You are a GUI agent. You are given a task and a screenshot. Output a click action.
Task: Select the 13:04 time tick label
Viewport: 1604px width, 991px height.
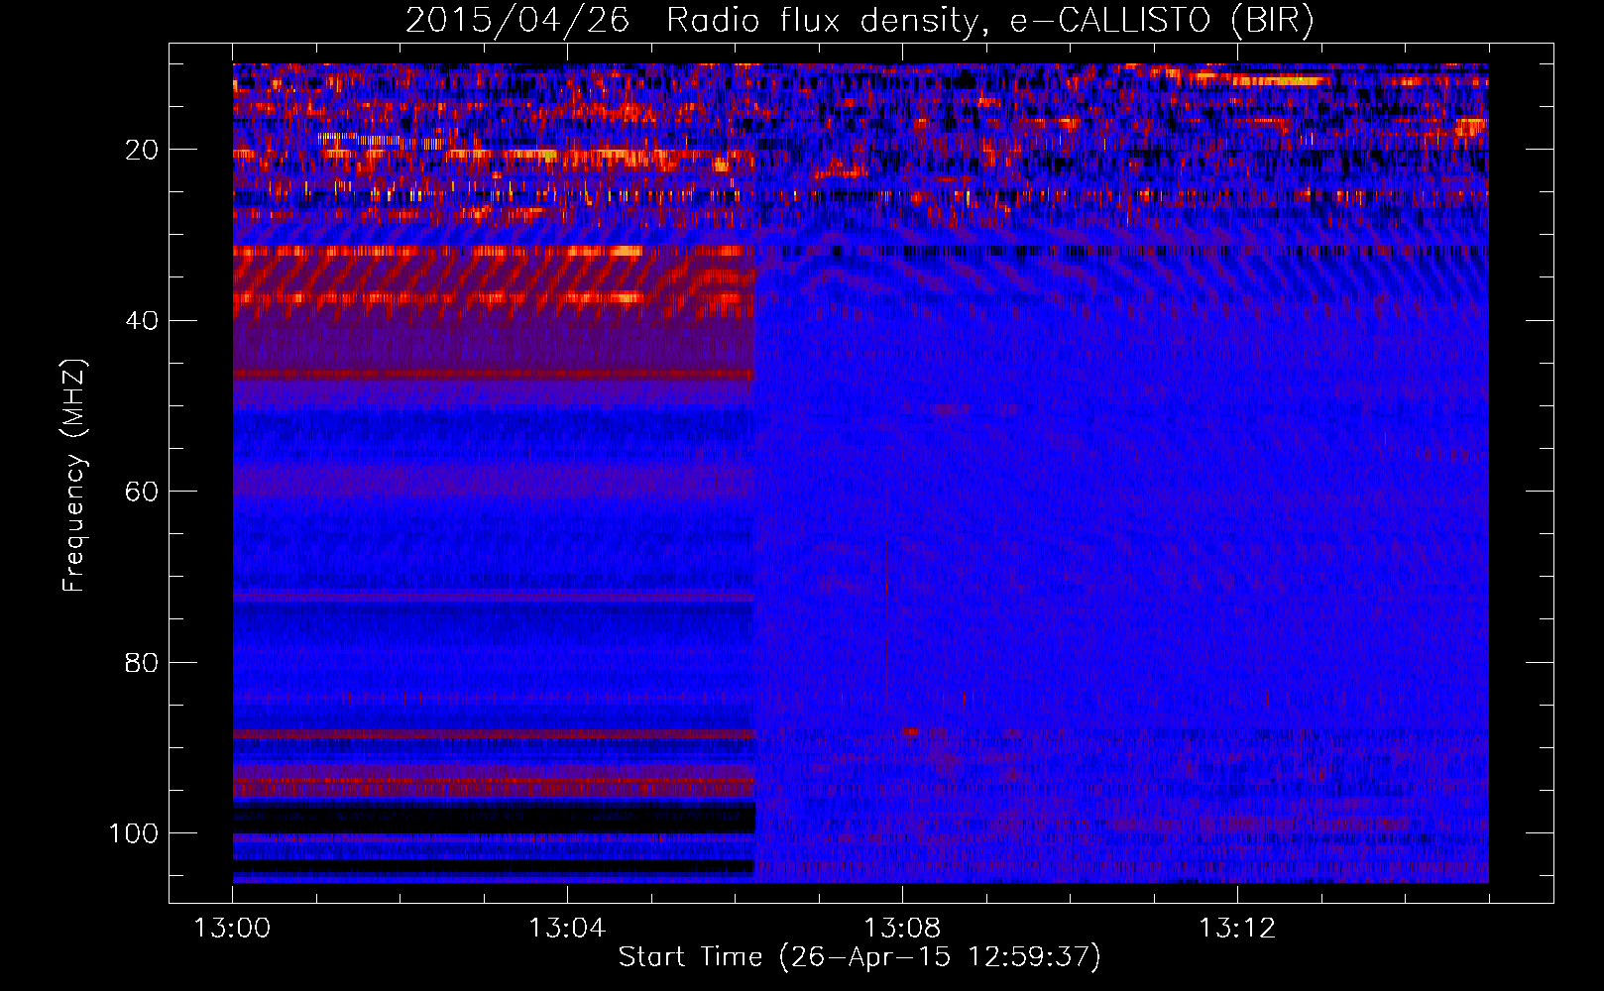click(x=567, y=929)
